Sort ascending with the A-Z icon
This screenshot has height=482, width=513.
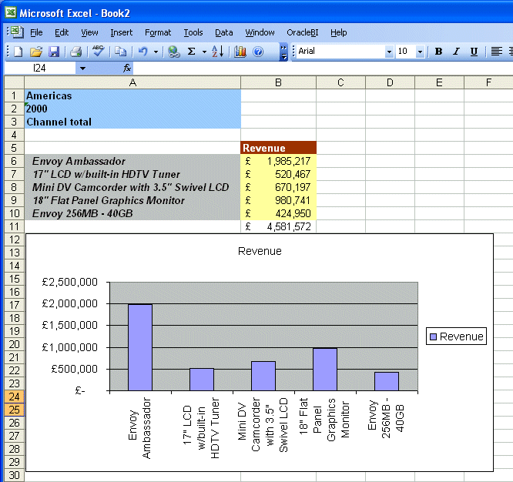point(217,52)
